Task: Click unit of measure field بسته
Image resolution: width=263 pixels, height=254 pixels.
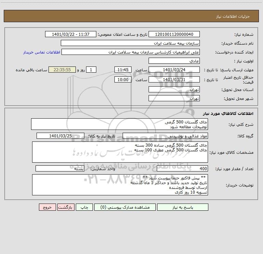Action: click(x=60, y=168)
